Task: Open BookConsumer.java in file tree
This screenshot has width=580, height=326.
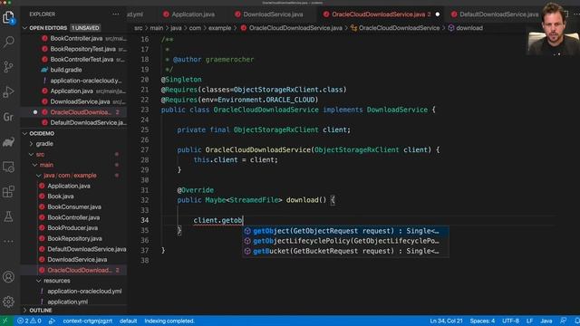Action: (x=74, y=207)
